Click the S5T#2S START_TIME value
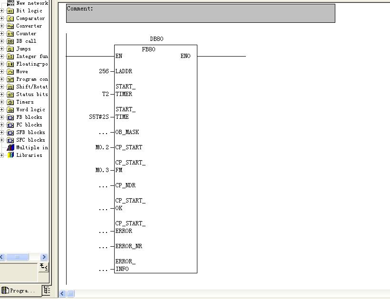The width and height of the screenshot is (390, 299). (x=99, y=117)
